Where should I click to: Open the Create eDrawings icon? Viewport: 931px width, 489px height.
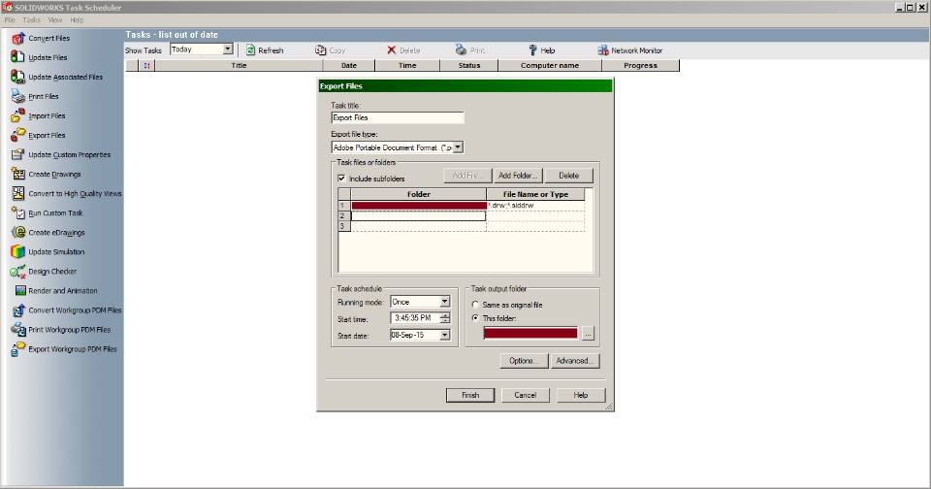pyautogui.click(x=17, y=232)
